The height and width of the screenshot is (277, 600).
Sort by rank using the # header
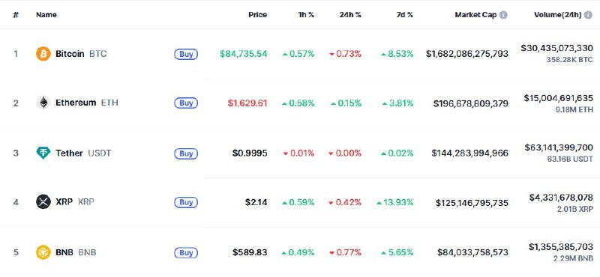pyautogui.click(x=16, y=15)
